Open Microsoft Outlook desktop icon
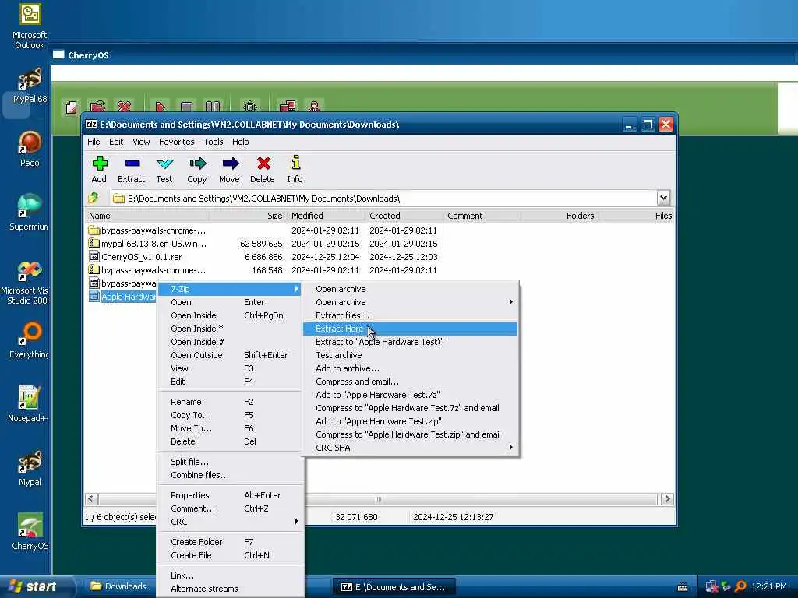This screenshot has width=798, height=598. click(30, 26)
